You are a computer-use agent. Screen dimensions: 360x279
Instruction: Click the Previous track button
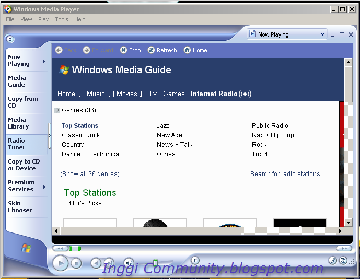tap(96, 263)
